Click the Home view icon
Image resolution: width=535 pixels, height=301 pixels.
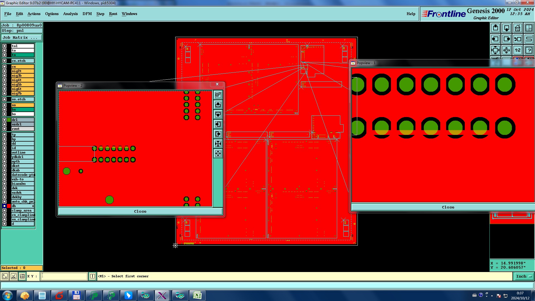point(517,28)
